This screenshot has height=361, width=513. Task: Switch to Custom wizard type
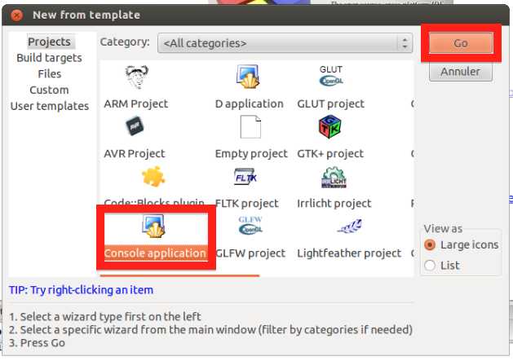(x=50, y=90)
